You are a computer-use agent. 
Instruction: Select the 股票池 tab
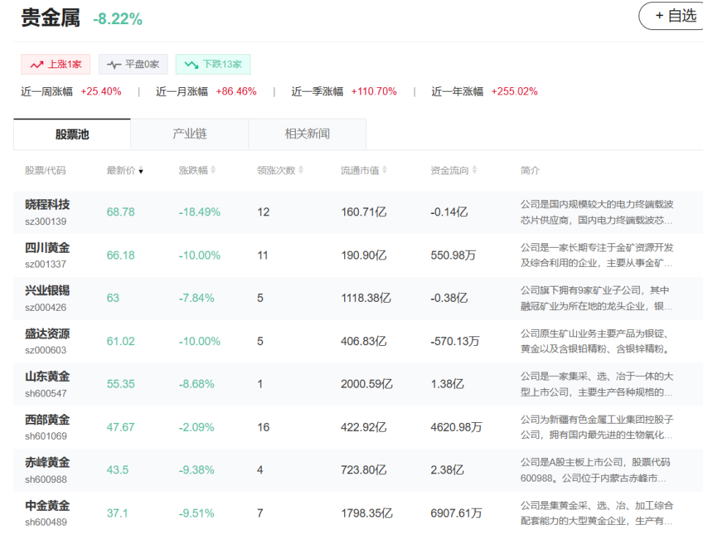point(72,134)
